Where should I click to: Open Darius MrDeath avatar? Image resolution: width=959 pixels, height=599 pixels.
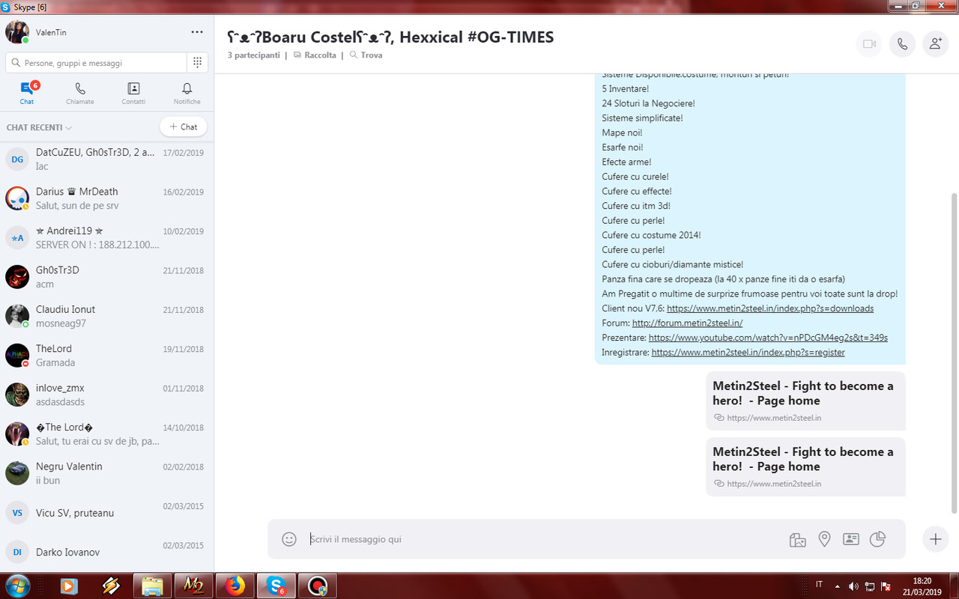click(17, 198)
